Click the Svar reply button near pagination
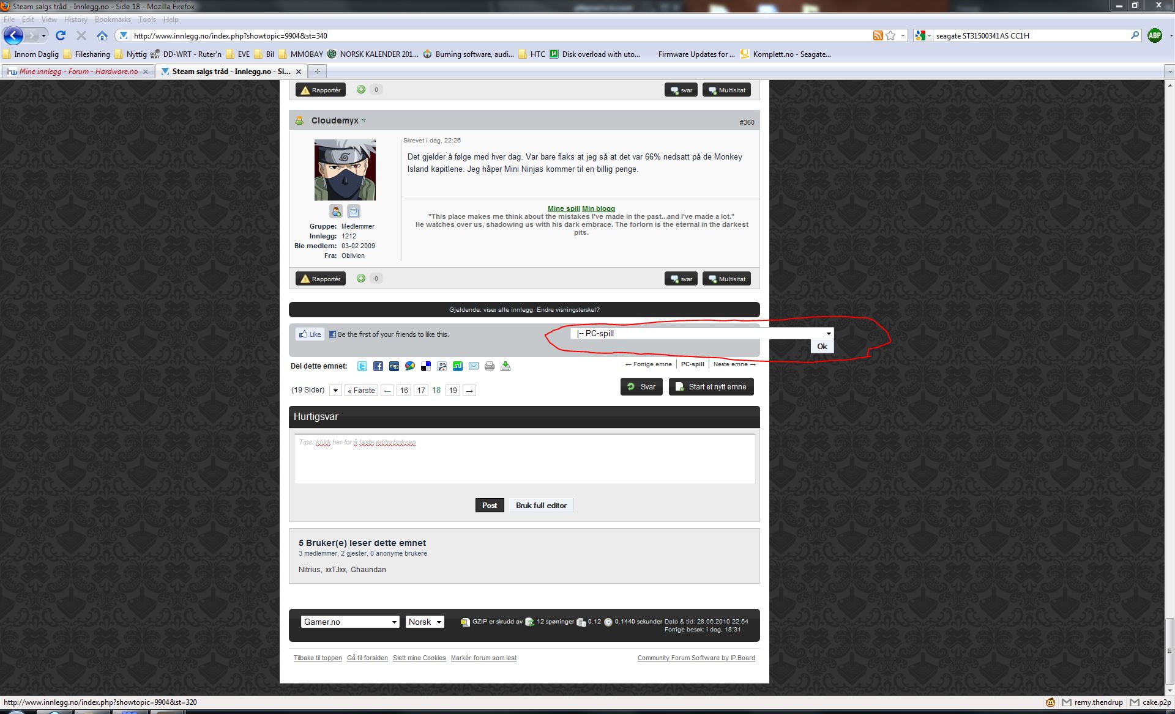This screenshot has height=714, width=1175. coord(641,386)
